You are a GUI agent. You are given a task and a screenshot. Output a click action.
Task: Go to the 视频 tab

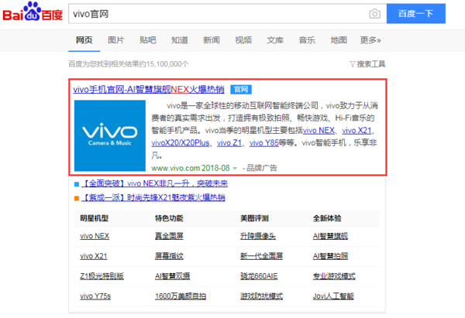(x=243, y=40)
